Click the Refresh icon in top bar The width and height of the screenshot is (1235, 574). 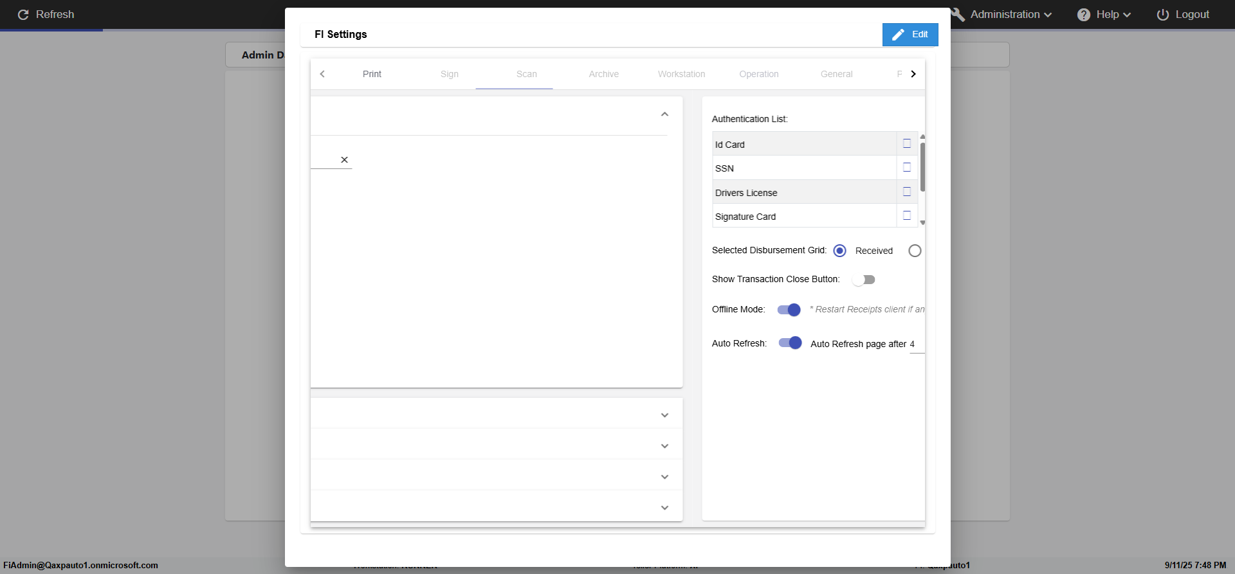pos(23,14)
